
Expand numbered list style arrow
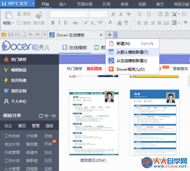coord(154,14)
